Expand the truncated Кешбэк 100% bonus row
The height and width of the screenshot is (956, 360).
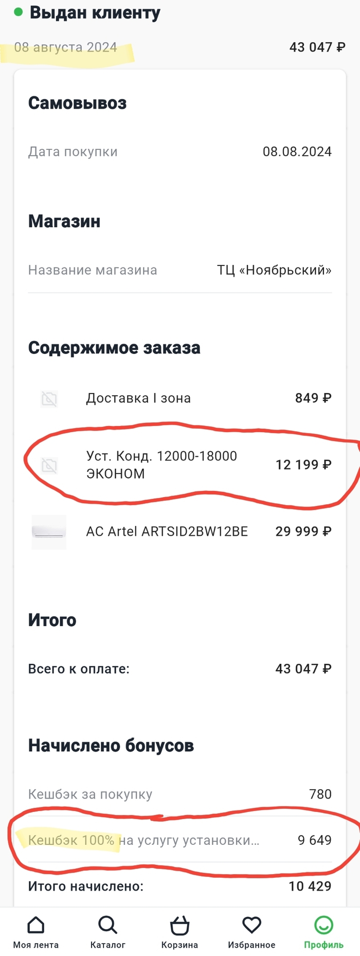143,840
